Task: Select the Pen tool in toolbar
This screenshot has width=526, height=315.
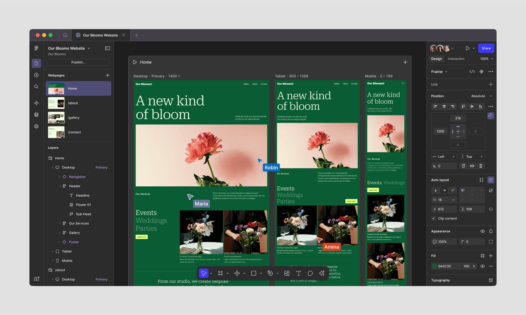Action: [x=270, y=273]
